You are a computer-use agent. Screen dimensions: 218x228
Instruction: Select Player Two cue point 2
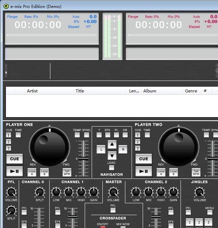click(x=137, y=142)
